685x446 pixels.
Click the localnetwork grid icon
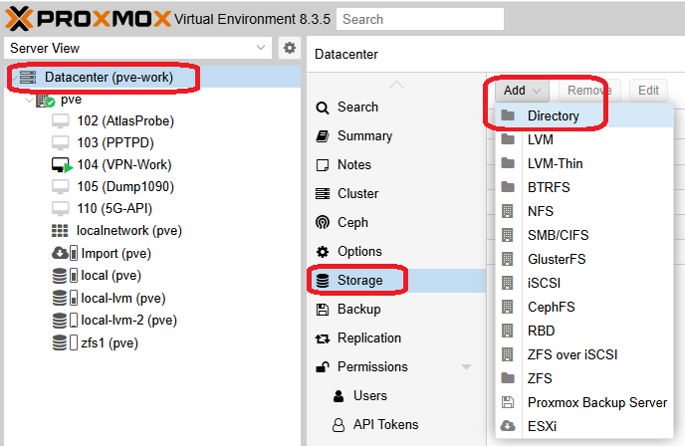click(x=60, y=231)
